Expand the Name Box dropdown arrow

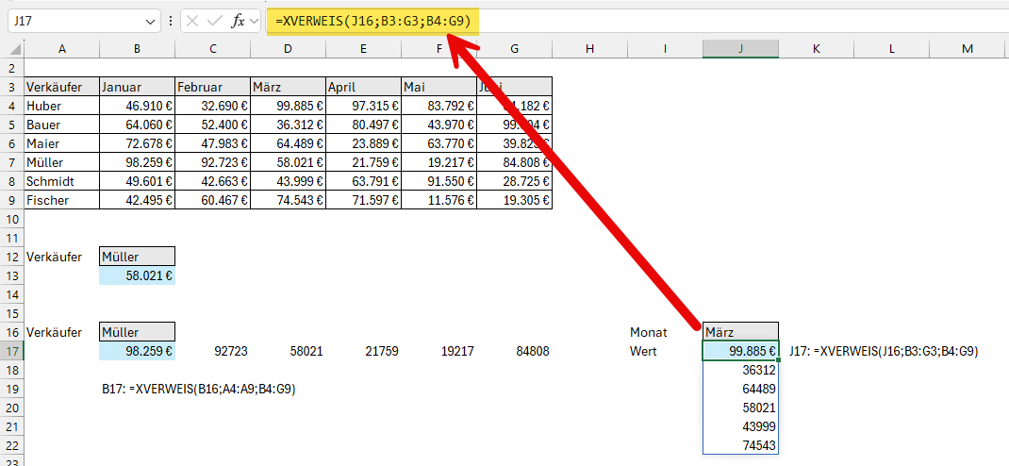(x=152, y=21)
